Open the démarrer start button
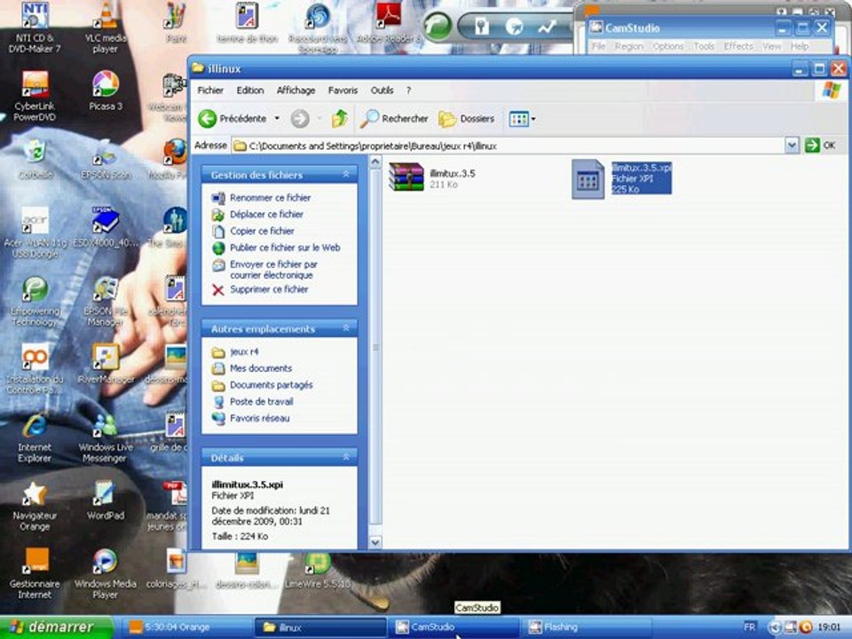852x639 pixels. (56, 627)
